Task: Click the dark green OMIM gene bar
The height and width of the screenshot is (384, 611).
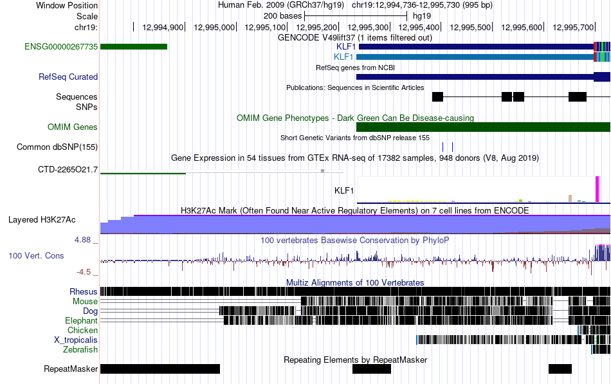Action: pyautogui.click(x=483, y=127)
